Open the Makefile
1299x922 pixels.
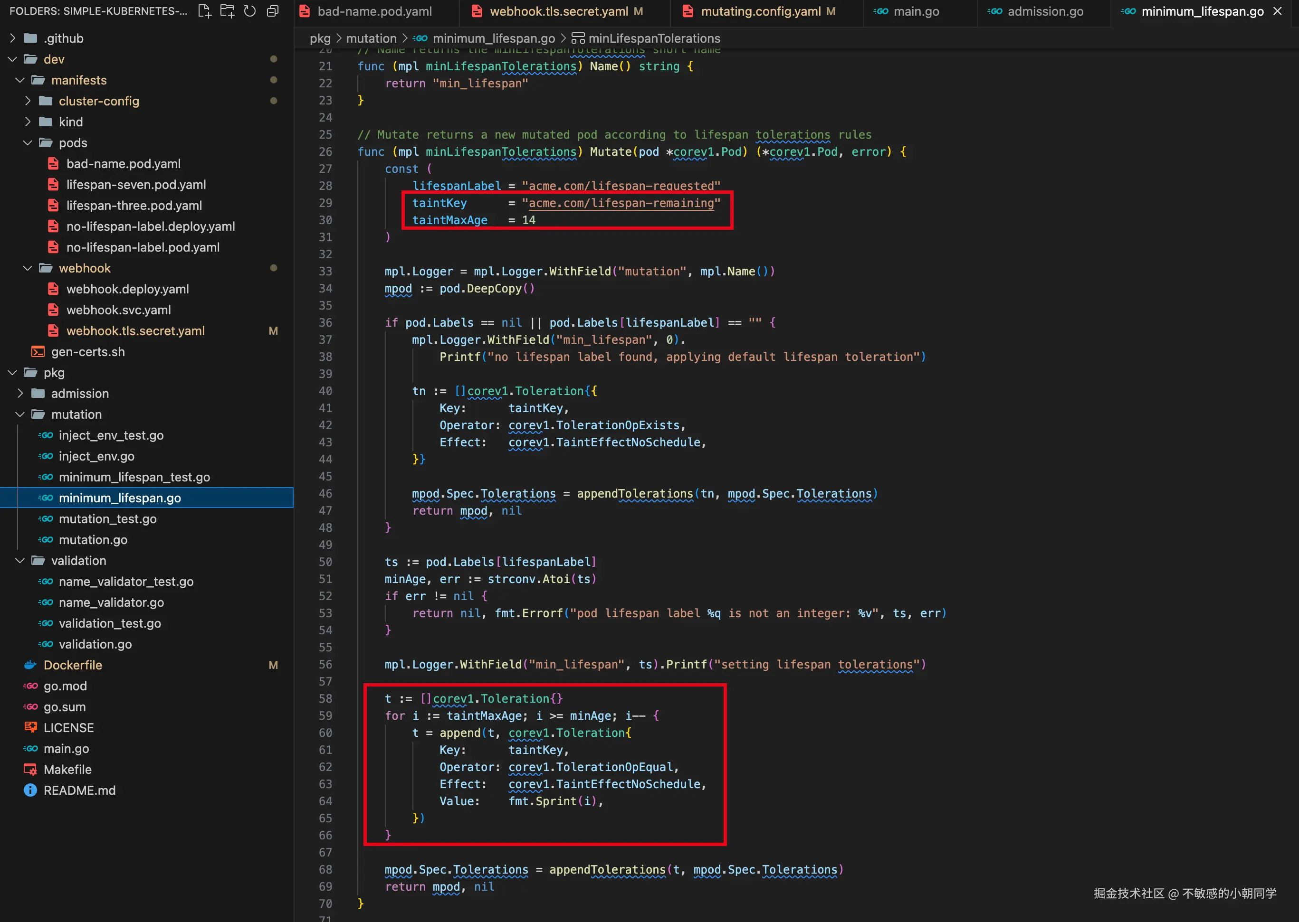[67, 769]
